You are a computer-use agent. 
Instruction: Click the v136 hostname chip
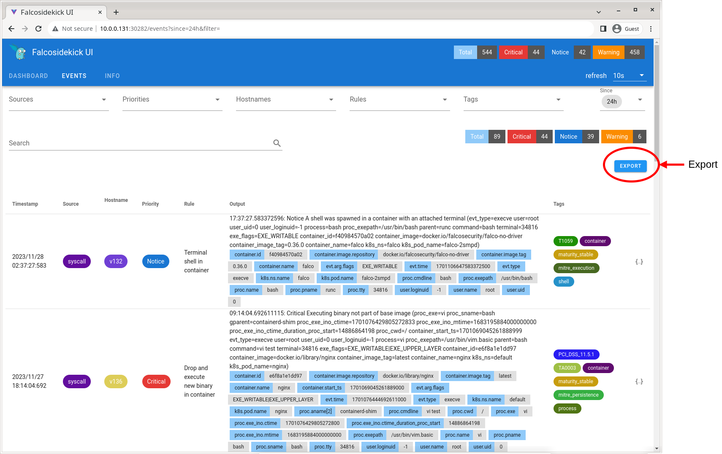tap(116, 381)
